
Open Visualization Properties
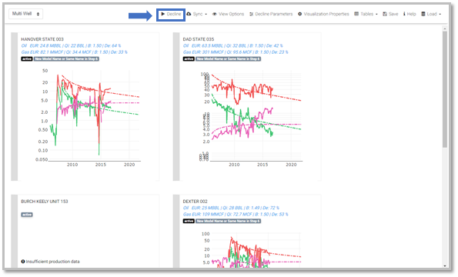(x=323, y=14)
